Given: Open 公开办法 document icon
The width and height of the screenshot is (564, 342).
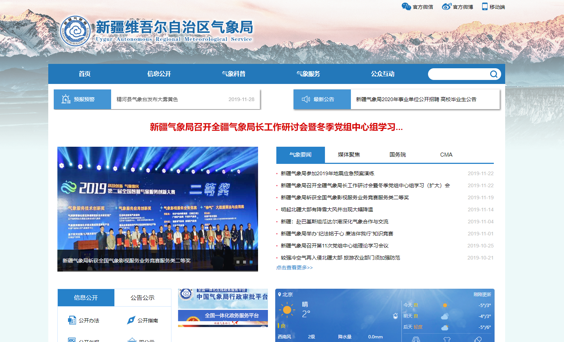Looking at the screenshot, I should (72, 320).
